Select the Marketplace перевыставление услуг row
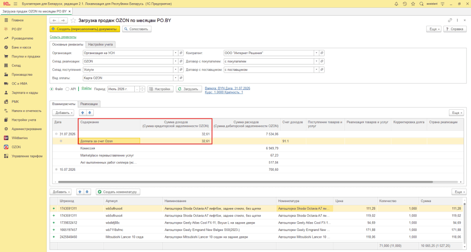The width and height of the screenshot is (471, 252). [258, 156]
